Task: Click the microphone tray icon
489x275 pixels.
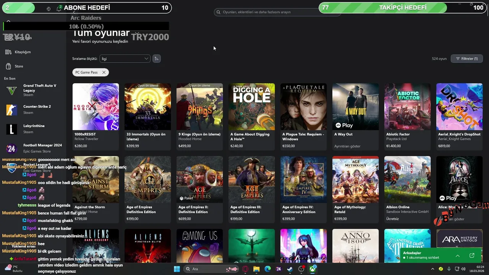Action: point(449,269)
